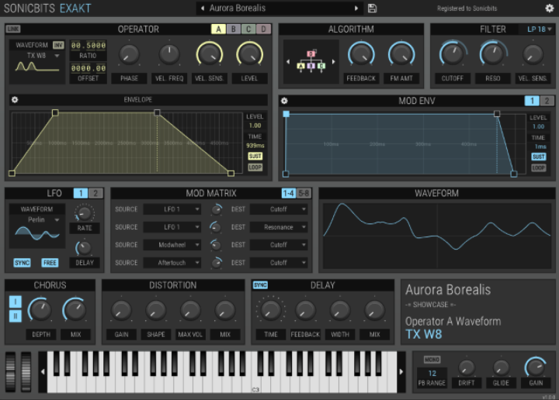Switch to LFO 2 tab
This screenshot has height=400, width=559.
(x=95, y=193)
